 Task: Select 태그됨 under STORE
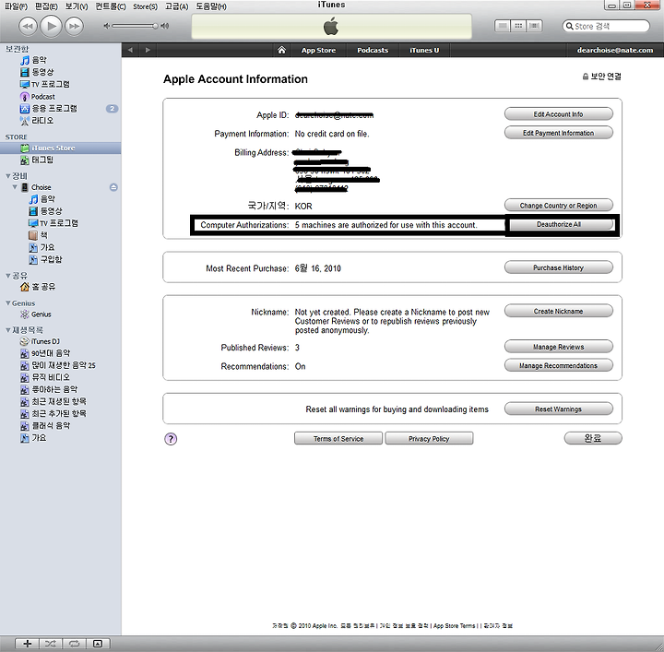pyautogui.click(x=37, y=160)
